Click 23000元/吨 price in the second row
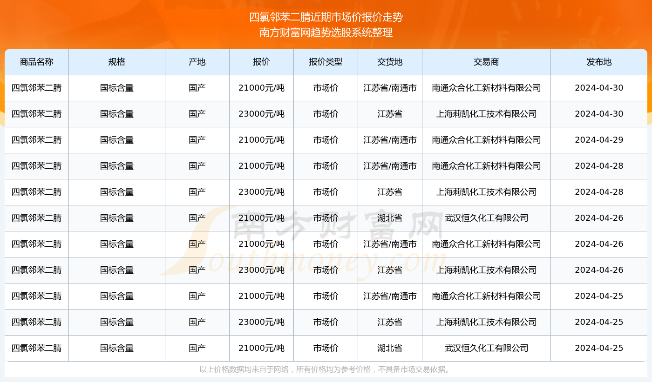 coord(261,114)
